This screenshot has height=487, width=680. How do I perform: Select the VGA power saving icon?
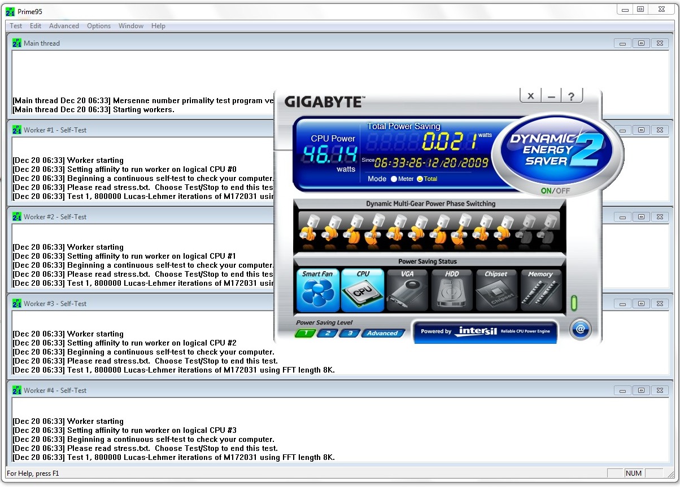click(407, 290)
